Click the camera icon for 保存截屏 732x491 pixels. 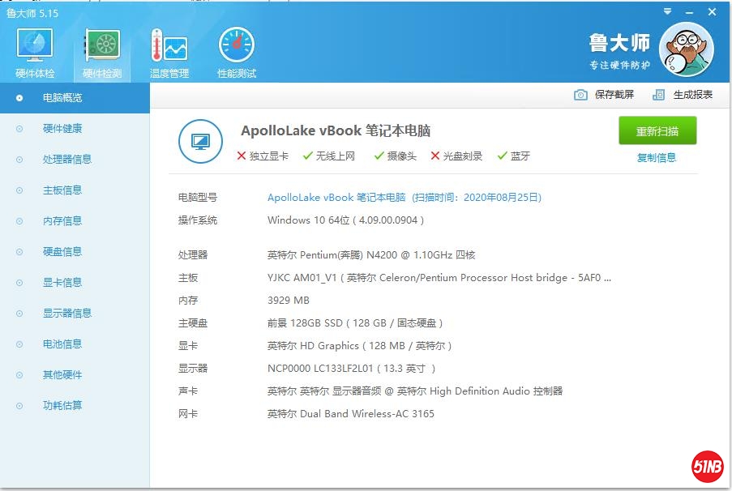point(580,95)
